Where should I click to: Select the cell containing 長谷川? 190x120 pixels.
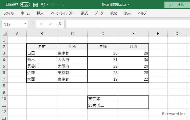42,66
